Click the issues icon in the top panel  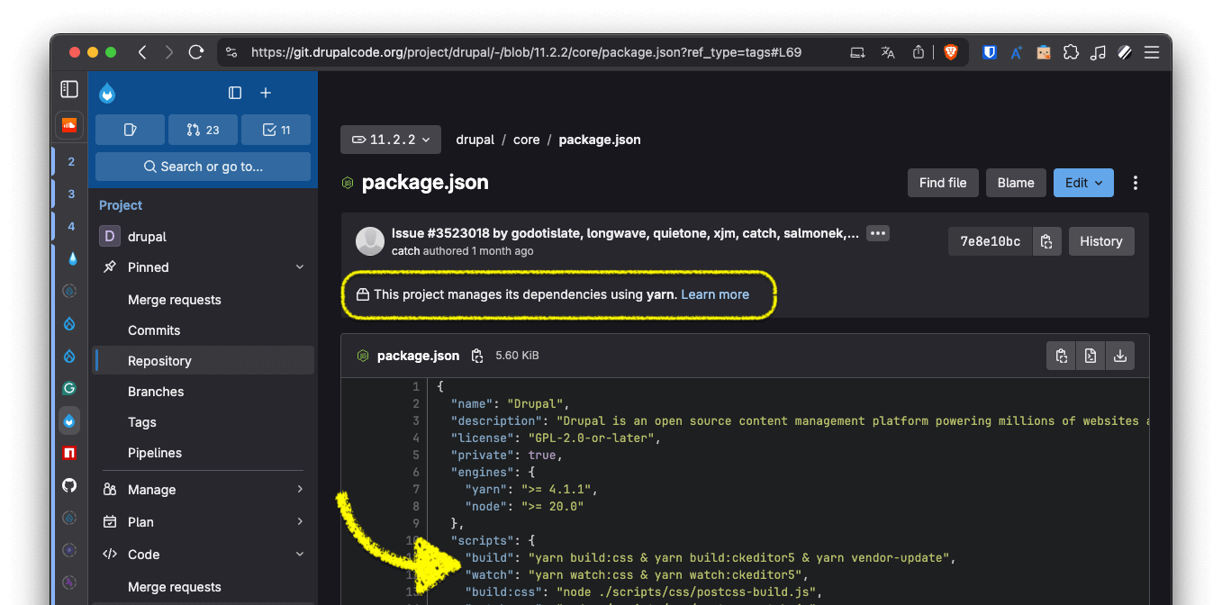tap(130, 129)
